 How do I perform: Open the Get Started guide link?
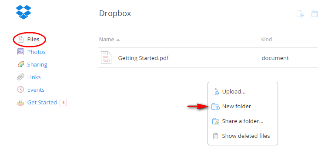click(42, 102)
